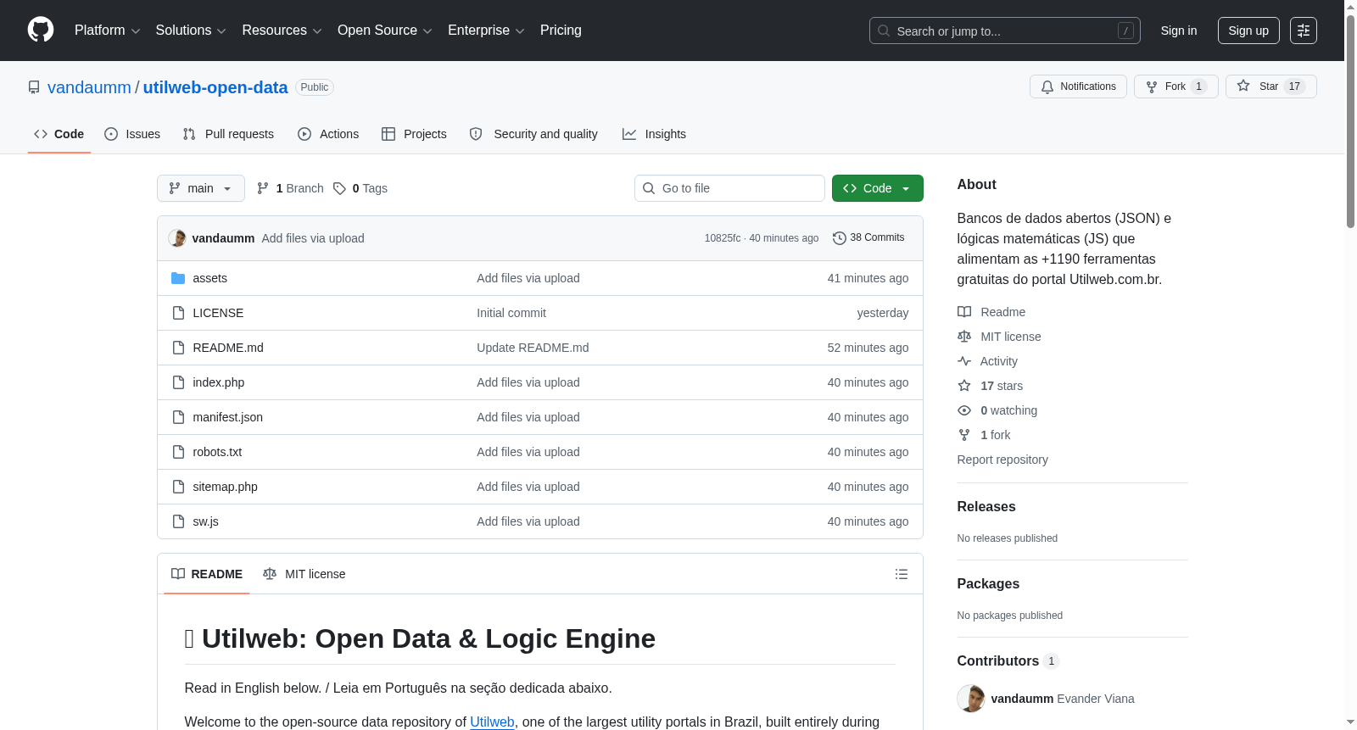Switch to Security and quality tab
Viewport: 1357px width, 730px height.
tap(533, 134)
